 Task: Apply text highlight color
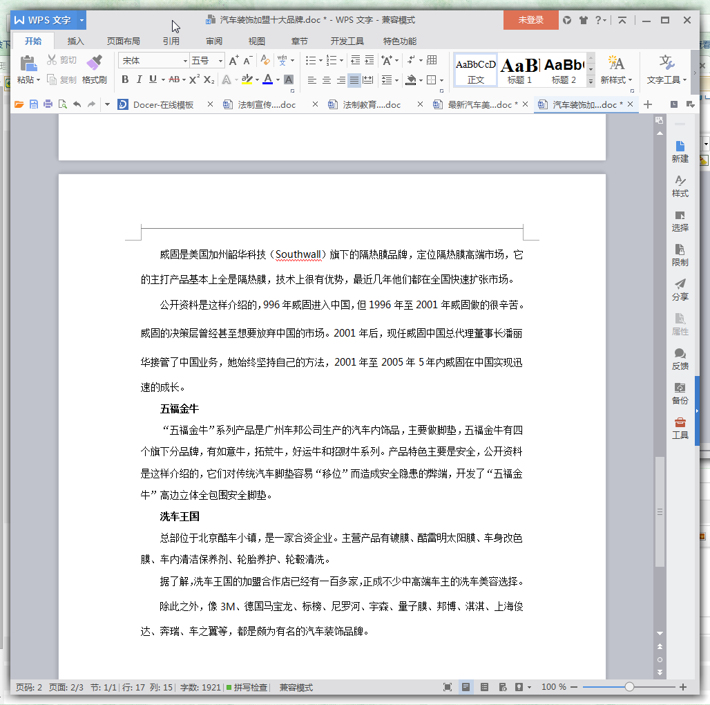point(247,79)
